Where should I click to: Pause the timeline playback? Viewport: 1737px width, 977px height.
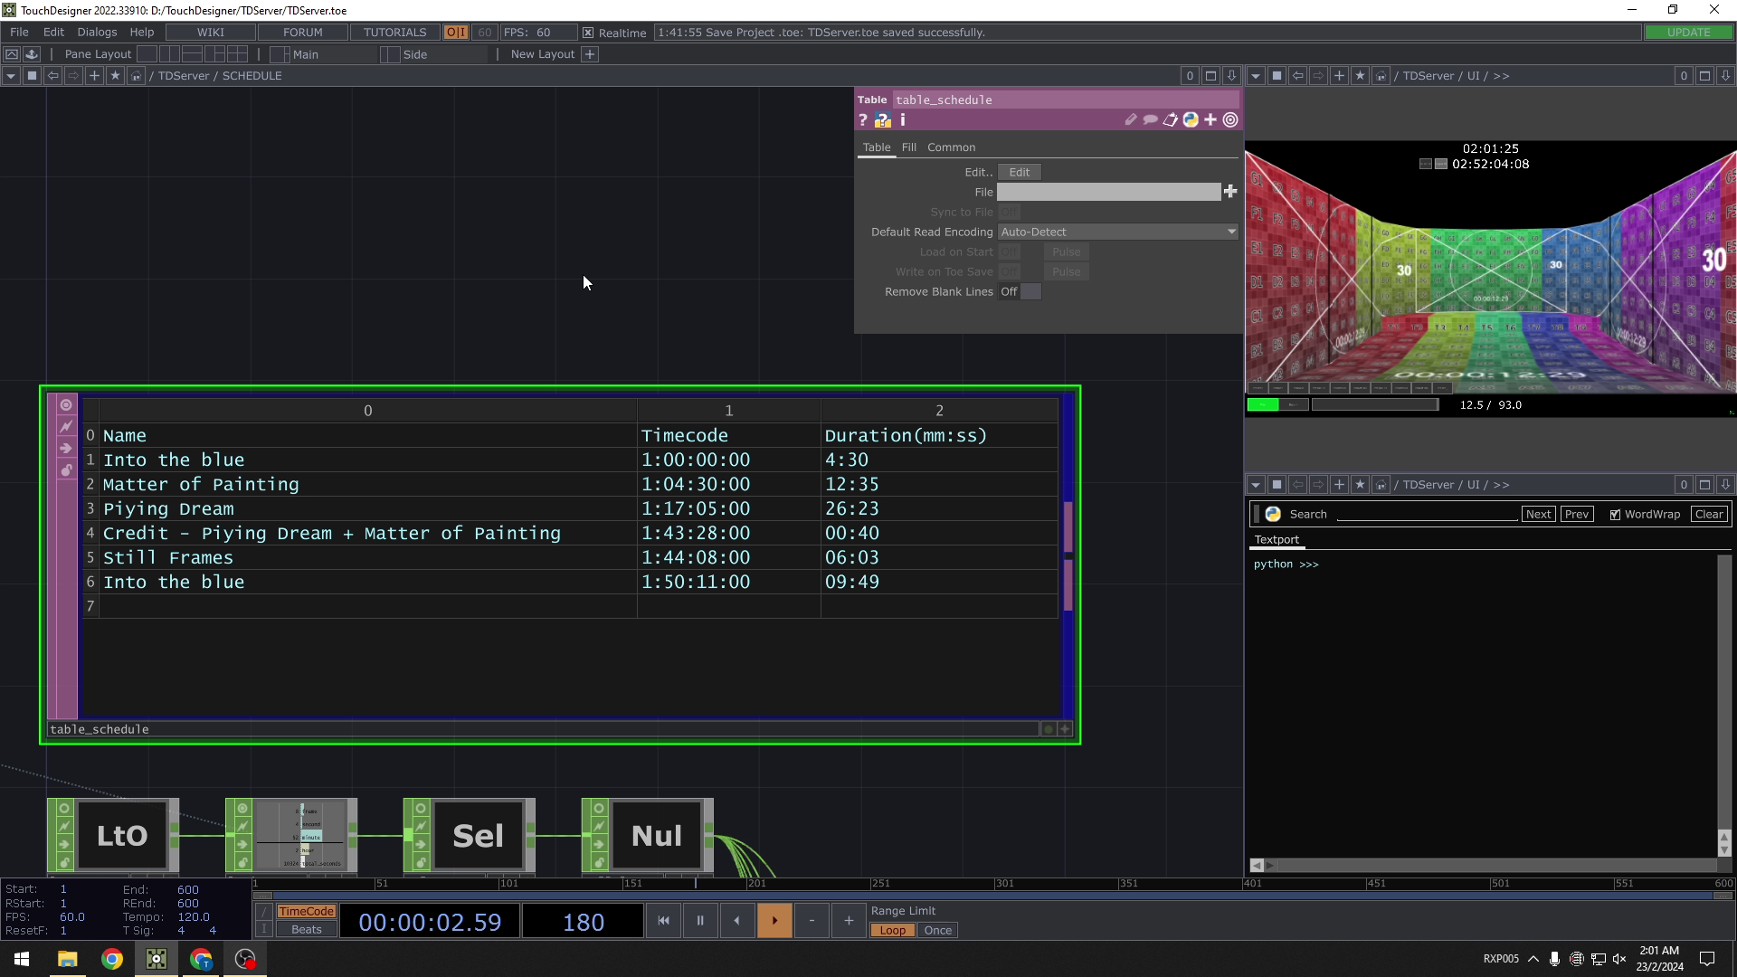point(700,921)
